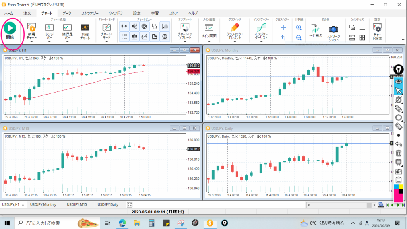This screenshot has height=229, width=407.
Task: Expand the メイン画面 dropdown arrow
Action: point(209,41)
